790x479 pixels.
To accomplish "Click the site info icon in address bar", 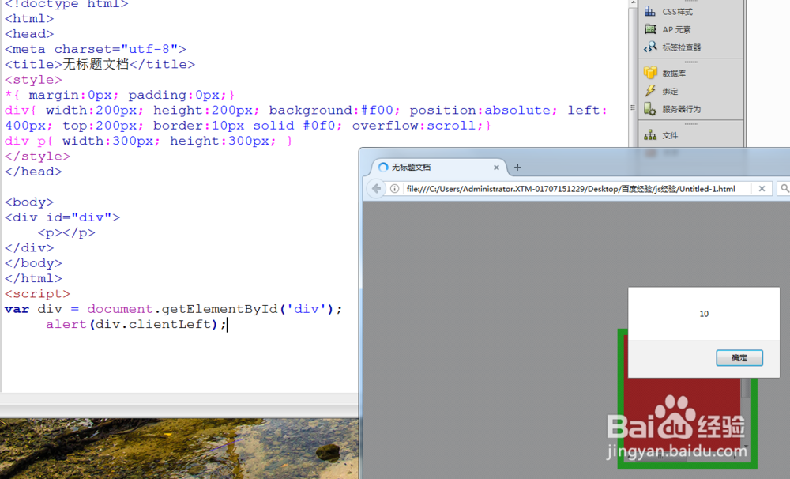I will click(394, 189).
